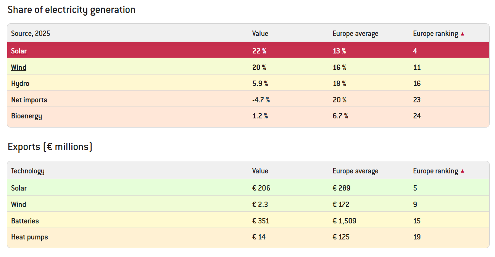Click Solar in the exports table

coord(19,188)
